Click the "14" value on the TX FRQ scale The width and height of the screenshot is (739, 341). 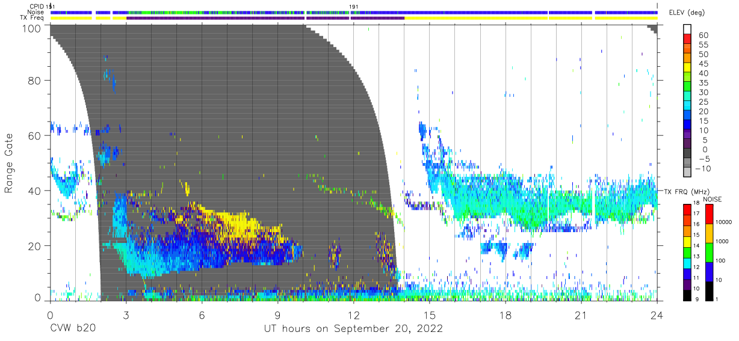tap(697, 245)
